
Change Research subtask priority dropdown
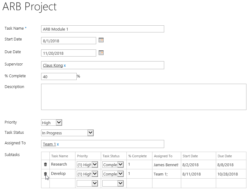87,165
